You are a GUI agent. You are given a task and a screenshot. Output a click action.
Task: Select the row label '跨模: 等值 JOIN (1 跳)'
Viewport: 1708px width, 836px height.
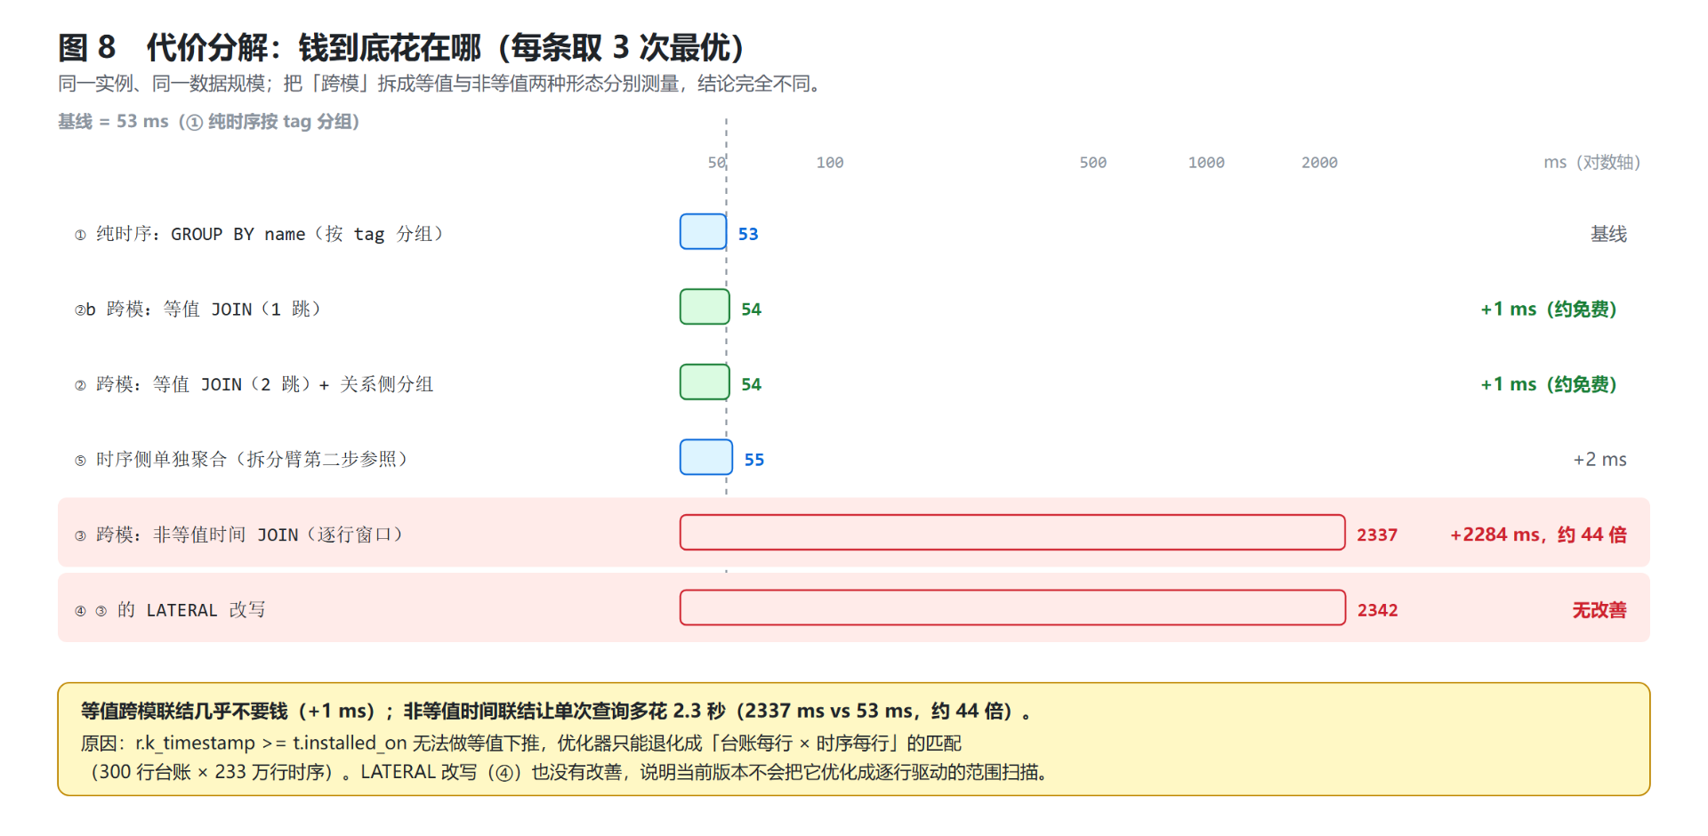tap(197, 309)
